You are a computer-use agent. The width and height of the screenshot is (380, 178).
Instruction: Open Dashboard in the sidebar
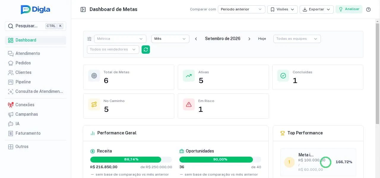[35, 40]
